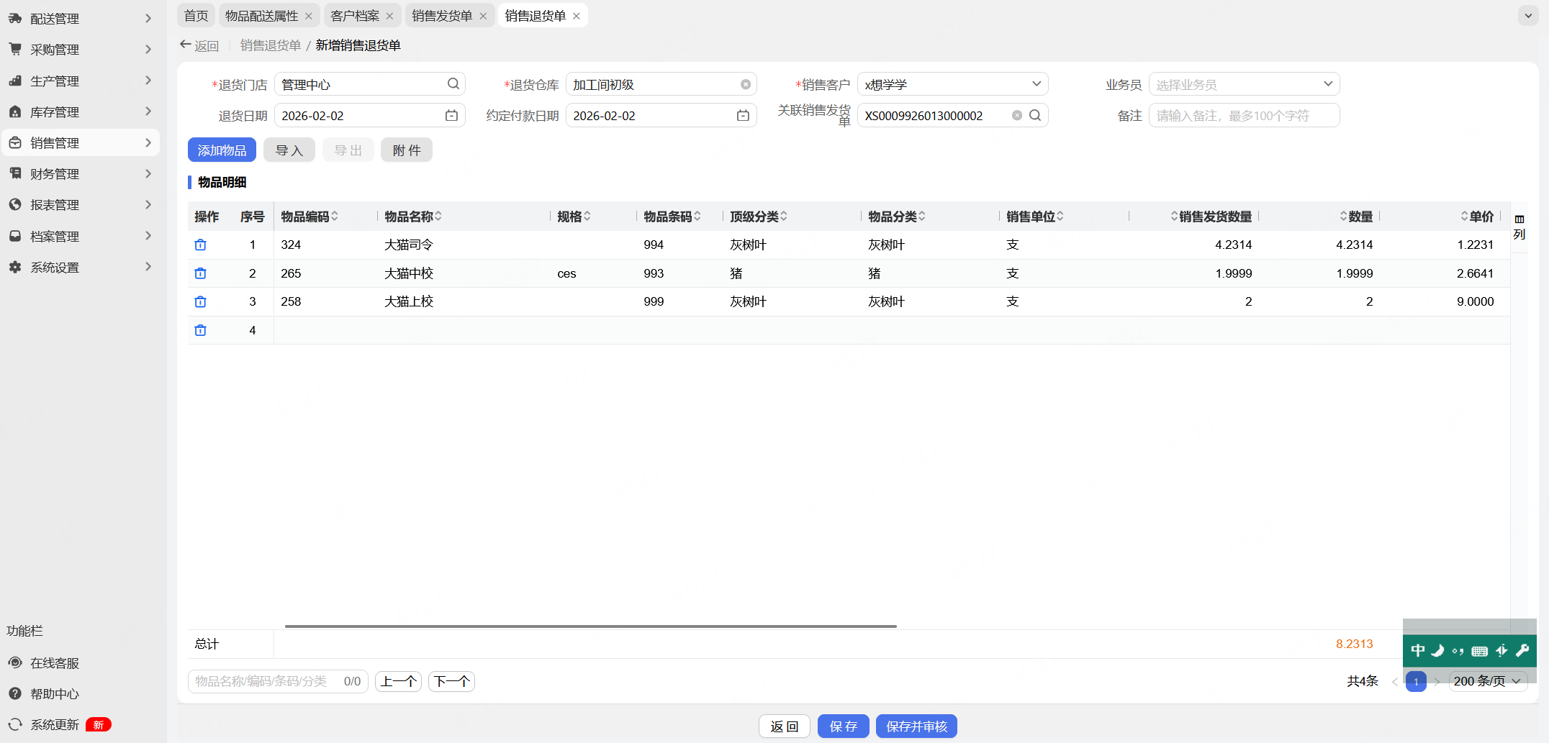Open calendar icon for 约定付款日期

point(743,115)
